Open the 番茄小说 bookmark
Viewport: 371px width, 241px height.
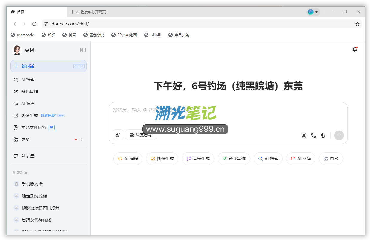click(94, 35)
